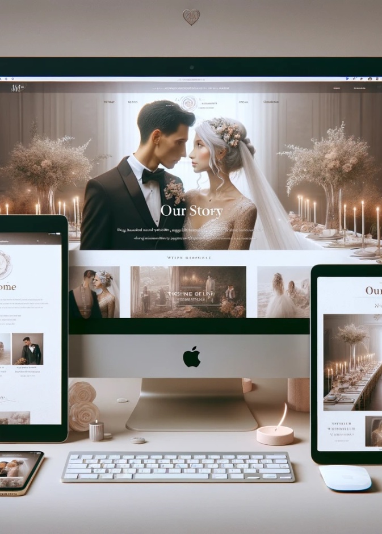Open the leftmost main navigation menu item
Viewport: 382px width, 534px height.
pyautogui.click(x=109, y=102)
